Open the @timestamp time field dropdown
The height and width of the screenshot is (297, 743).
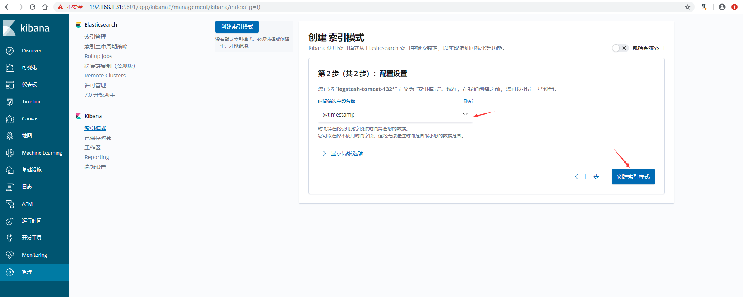pos(395,115)
